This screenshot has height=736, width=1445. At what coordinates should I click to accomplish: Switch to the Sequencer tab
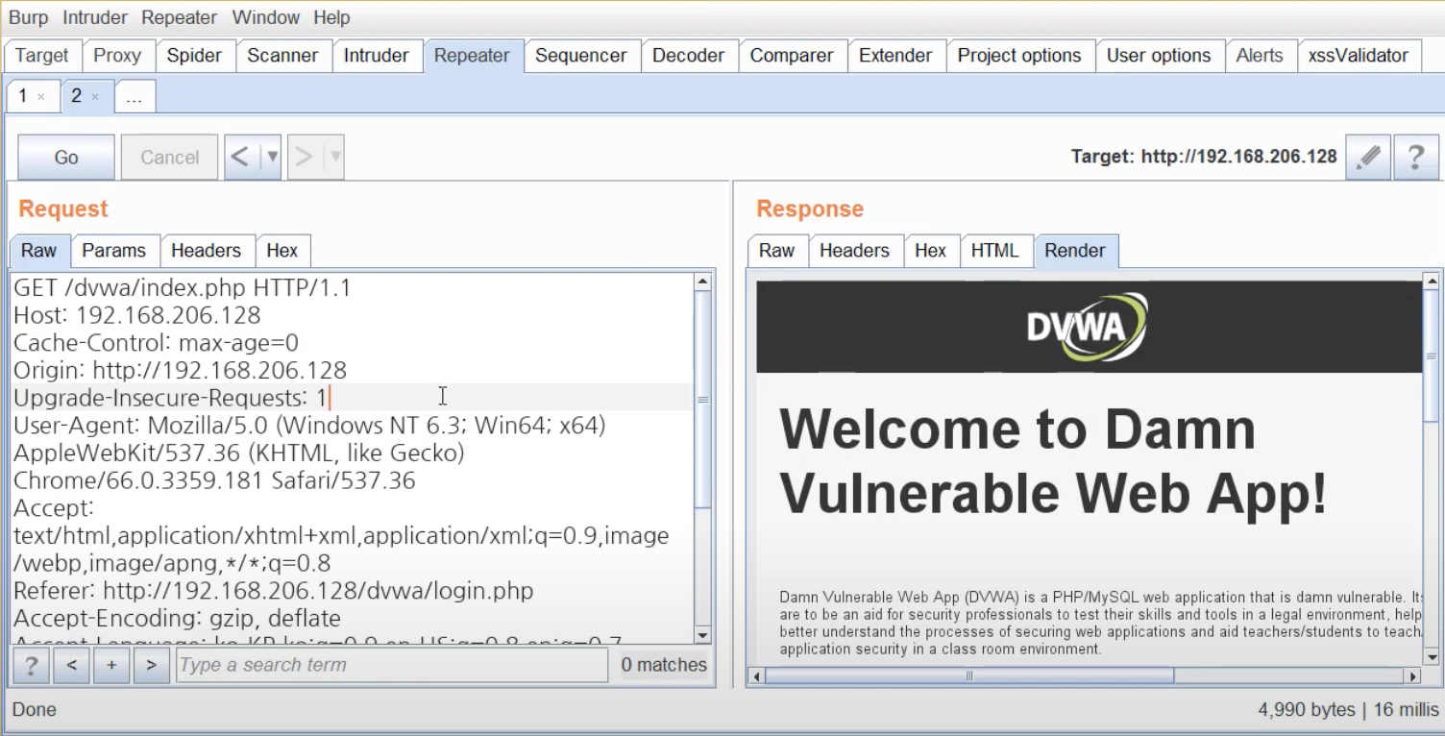coord(581,56)
